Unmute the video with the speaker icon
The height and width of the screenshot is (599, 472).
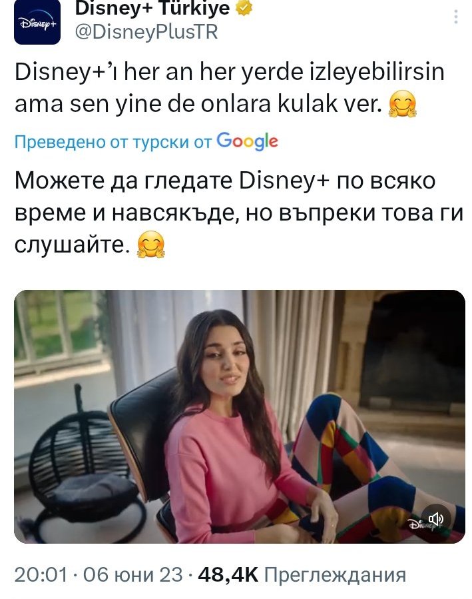tap(437, 519)
